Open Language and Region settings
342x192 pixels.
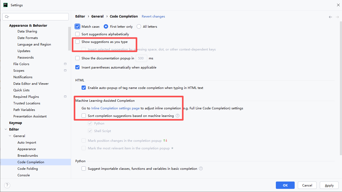click(34, 44)
